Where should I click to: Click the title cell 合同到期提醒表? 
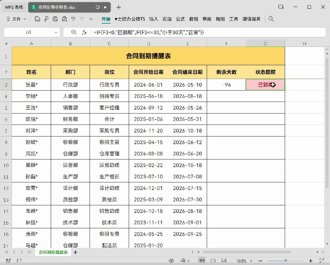coord(148,56)
